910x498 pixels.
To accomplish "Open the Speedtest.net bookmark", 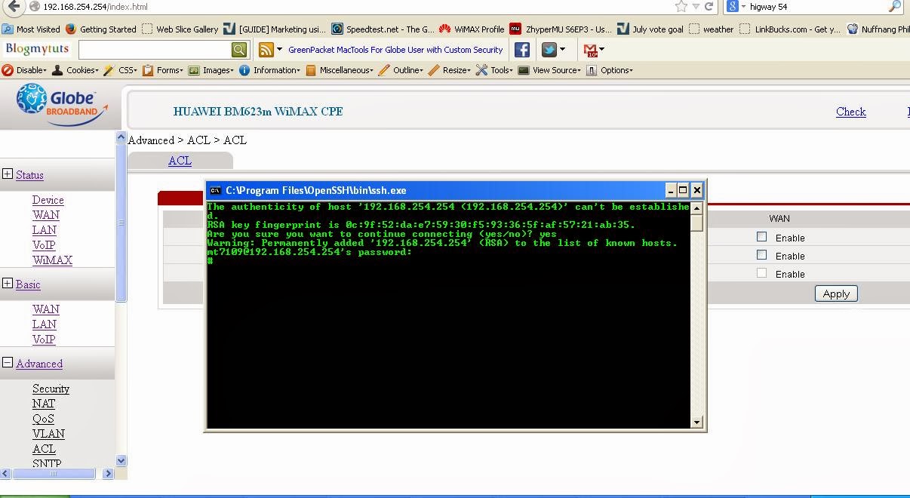I will [383, 29].
